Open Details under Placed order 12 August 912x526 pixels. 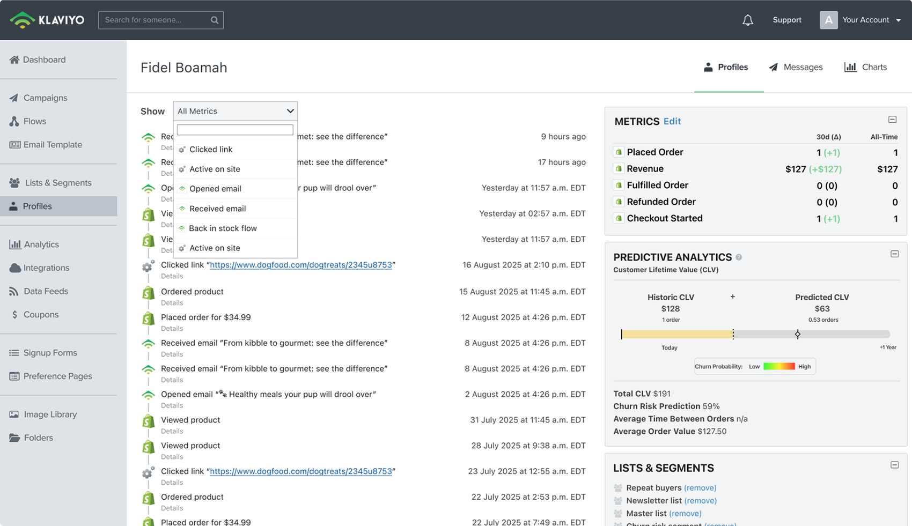click(172, 329)
